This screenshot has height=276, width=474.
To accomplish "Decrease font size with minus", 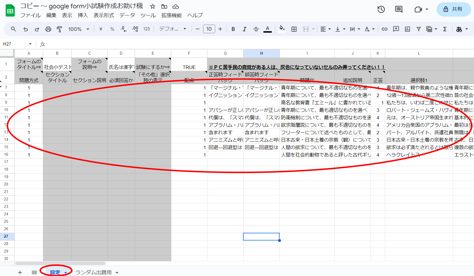I will pyautogui.click(x=197, y=29).
